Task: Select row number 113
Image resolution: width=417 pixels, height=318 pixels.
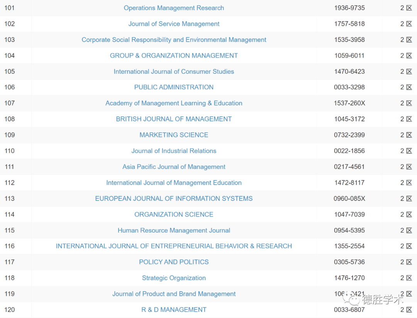Action: coord(10,199)
